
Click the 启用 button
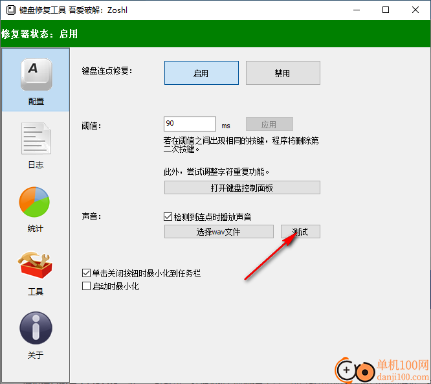pyautogui.click(x=201, y=73)
